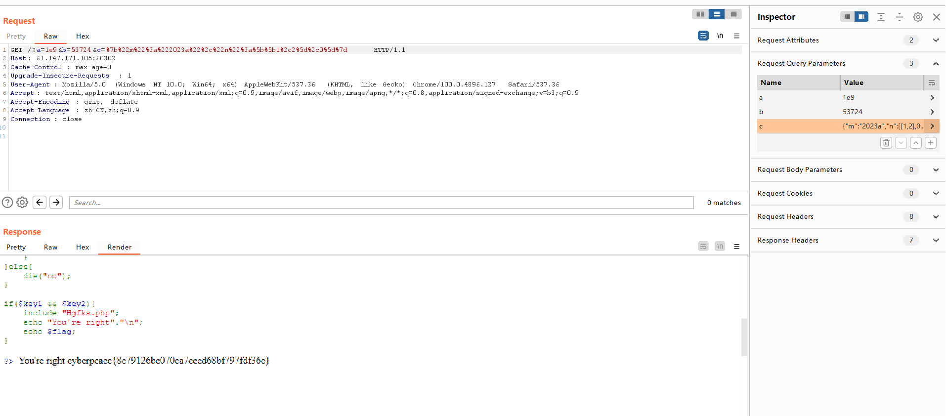Select the top-bottom layout view
This screenshot has height=416, width=946.
(x=717, y=14)
